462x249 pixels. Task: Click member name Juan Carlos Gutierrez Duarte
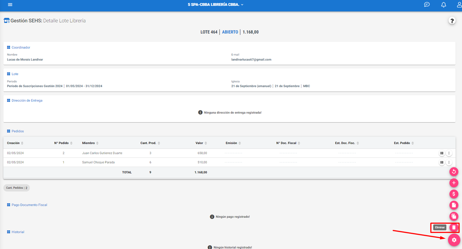[x=102, y=153]
